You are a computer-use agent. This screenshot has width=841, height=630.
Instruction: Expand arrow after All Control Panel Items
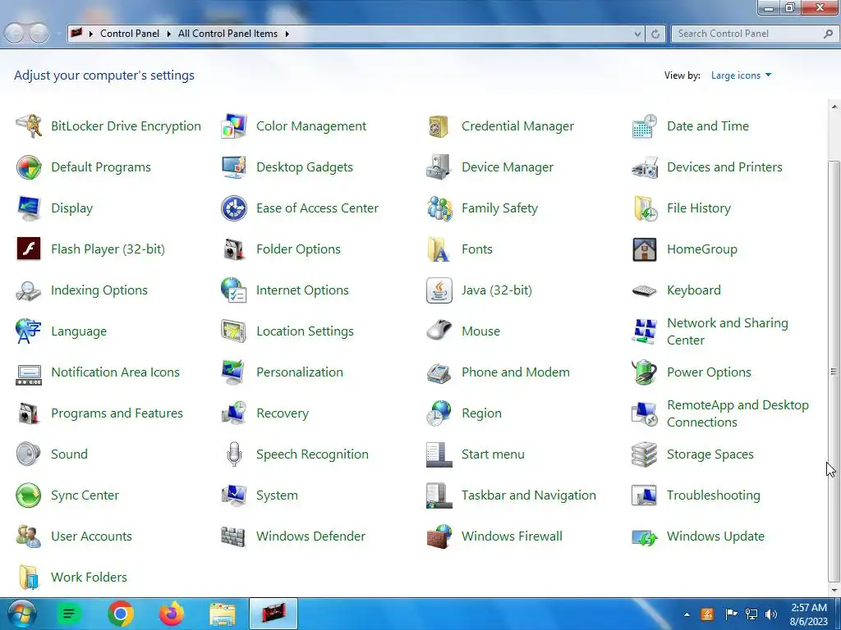(287, 34)
